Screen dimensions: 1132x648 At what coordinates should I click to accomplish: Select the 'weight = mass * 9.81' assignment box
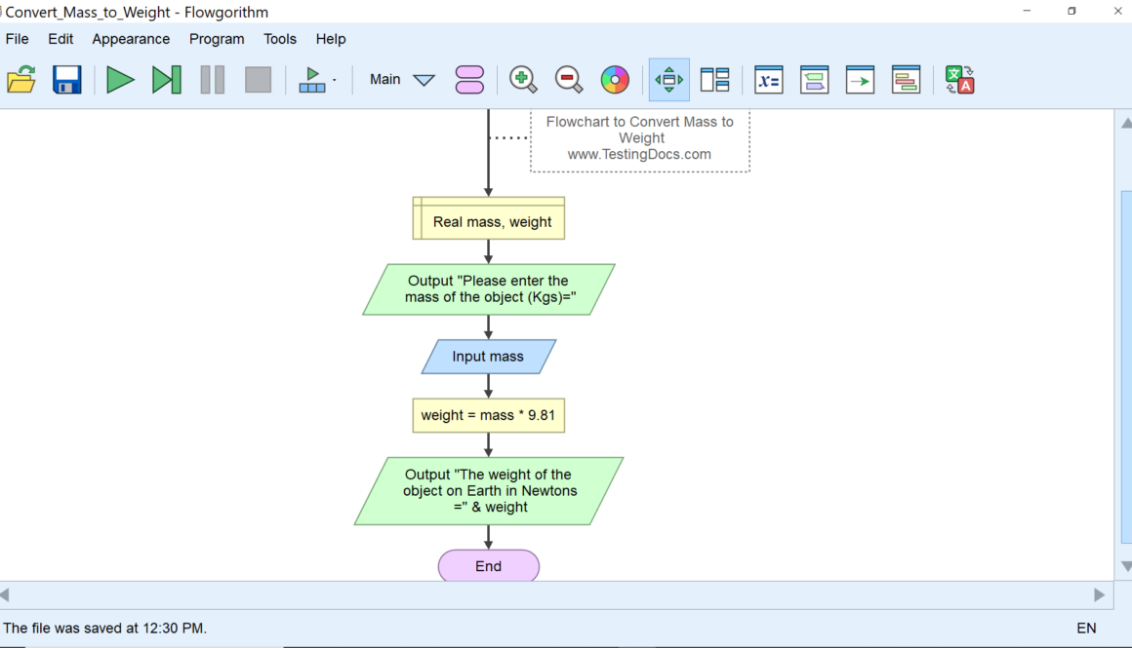click(488, 415)
